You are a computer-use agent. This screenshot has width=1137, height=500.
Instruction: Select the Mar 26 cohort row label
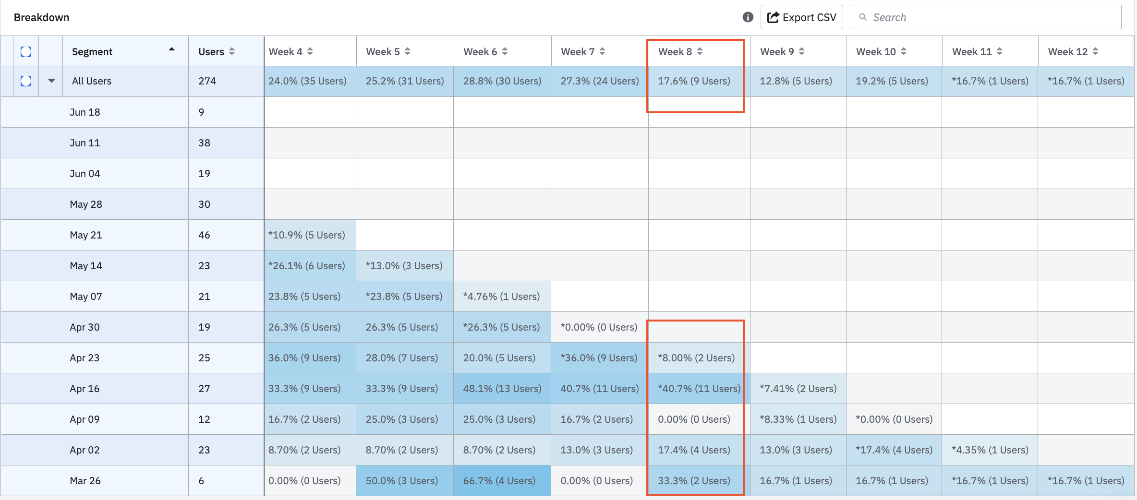pyautogui.click(x=85, y=481)
